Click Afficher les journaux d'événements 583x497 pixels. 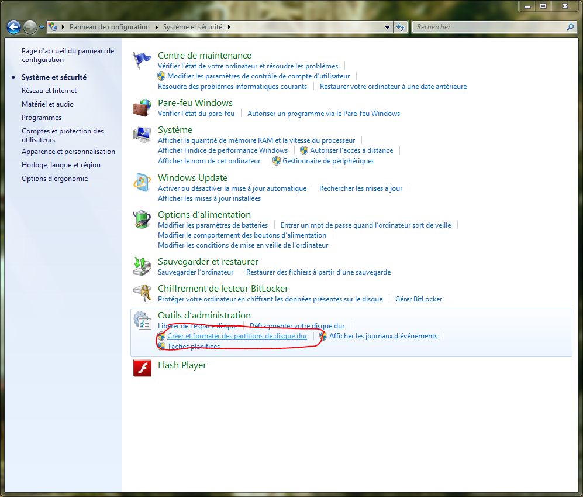384,336
